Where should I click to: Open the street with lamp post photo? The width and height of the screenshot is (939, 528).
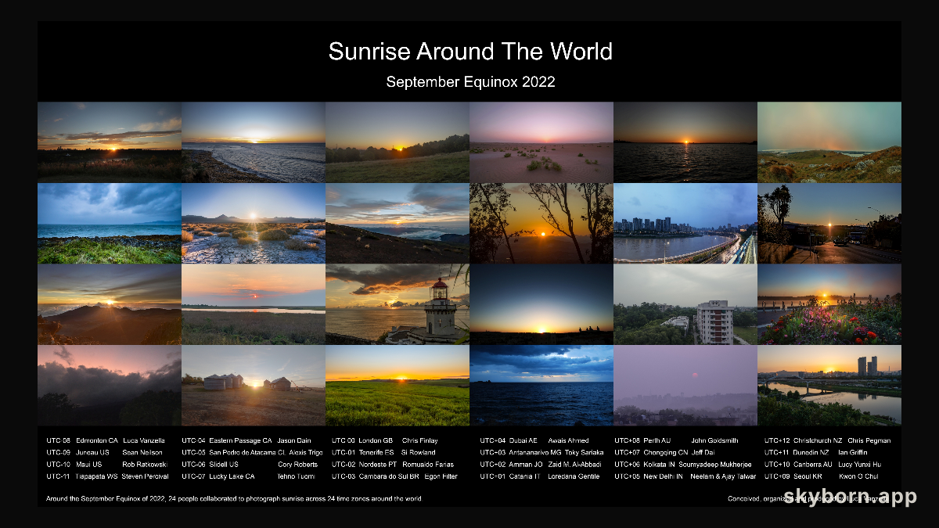829,223
